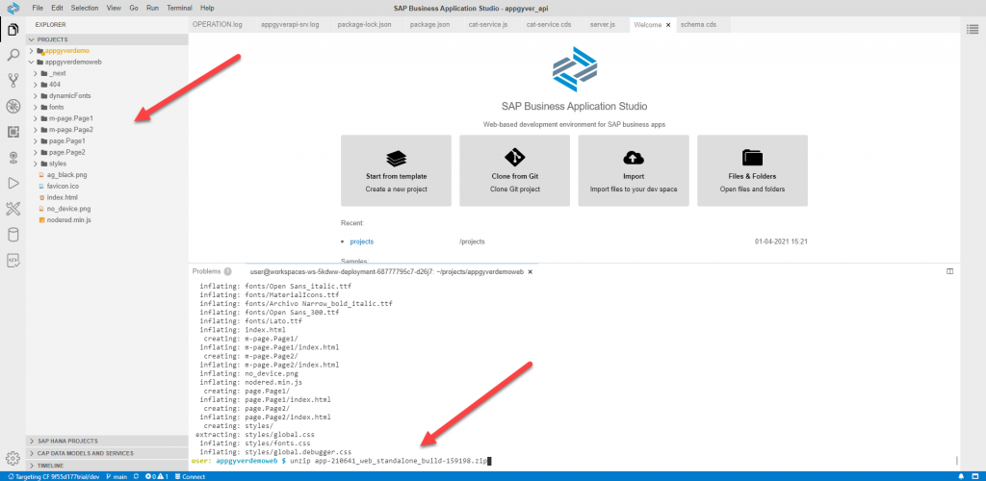Close the Welcome tab
The image size is (986, 481).
click(668, 25)
